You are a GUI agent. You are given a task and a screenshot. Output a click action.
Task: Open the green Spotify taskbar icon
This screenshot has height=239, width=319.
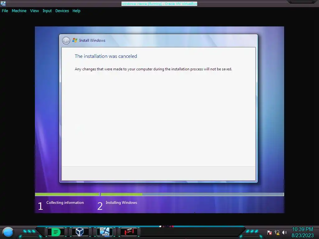pyautogui.click(x=56, y=232)
